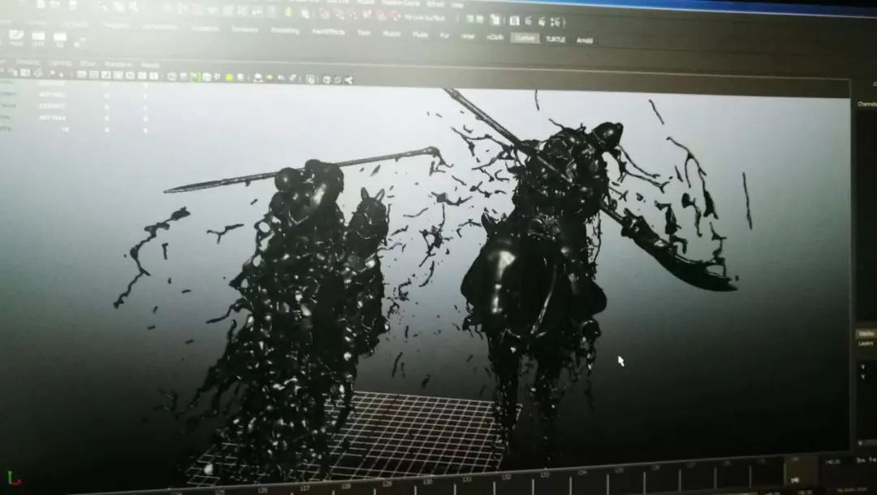Click the third custom shelf script icon
Screen dimensions: 877x495
click(60, 39)
